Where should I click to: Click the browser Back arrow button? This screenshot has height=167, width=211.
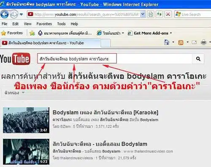(x=5, y=14)
